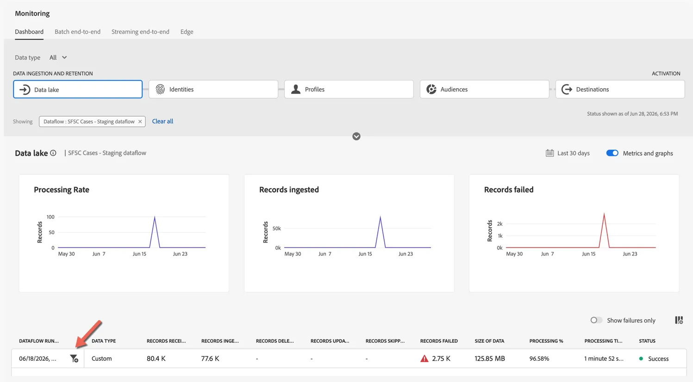The image size is (693, 382).
Task: Enable the Show failures only switch
Action: [596, 320]
